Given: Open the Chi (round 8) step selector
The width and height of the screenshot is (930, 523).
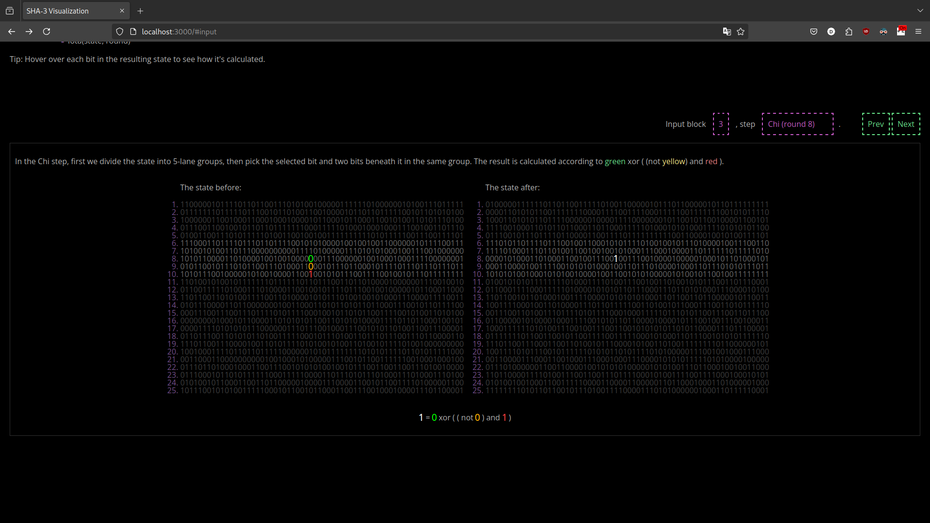Looking at the screenshot, I should [797, 124].
